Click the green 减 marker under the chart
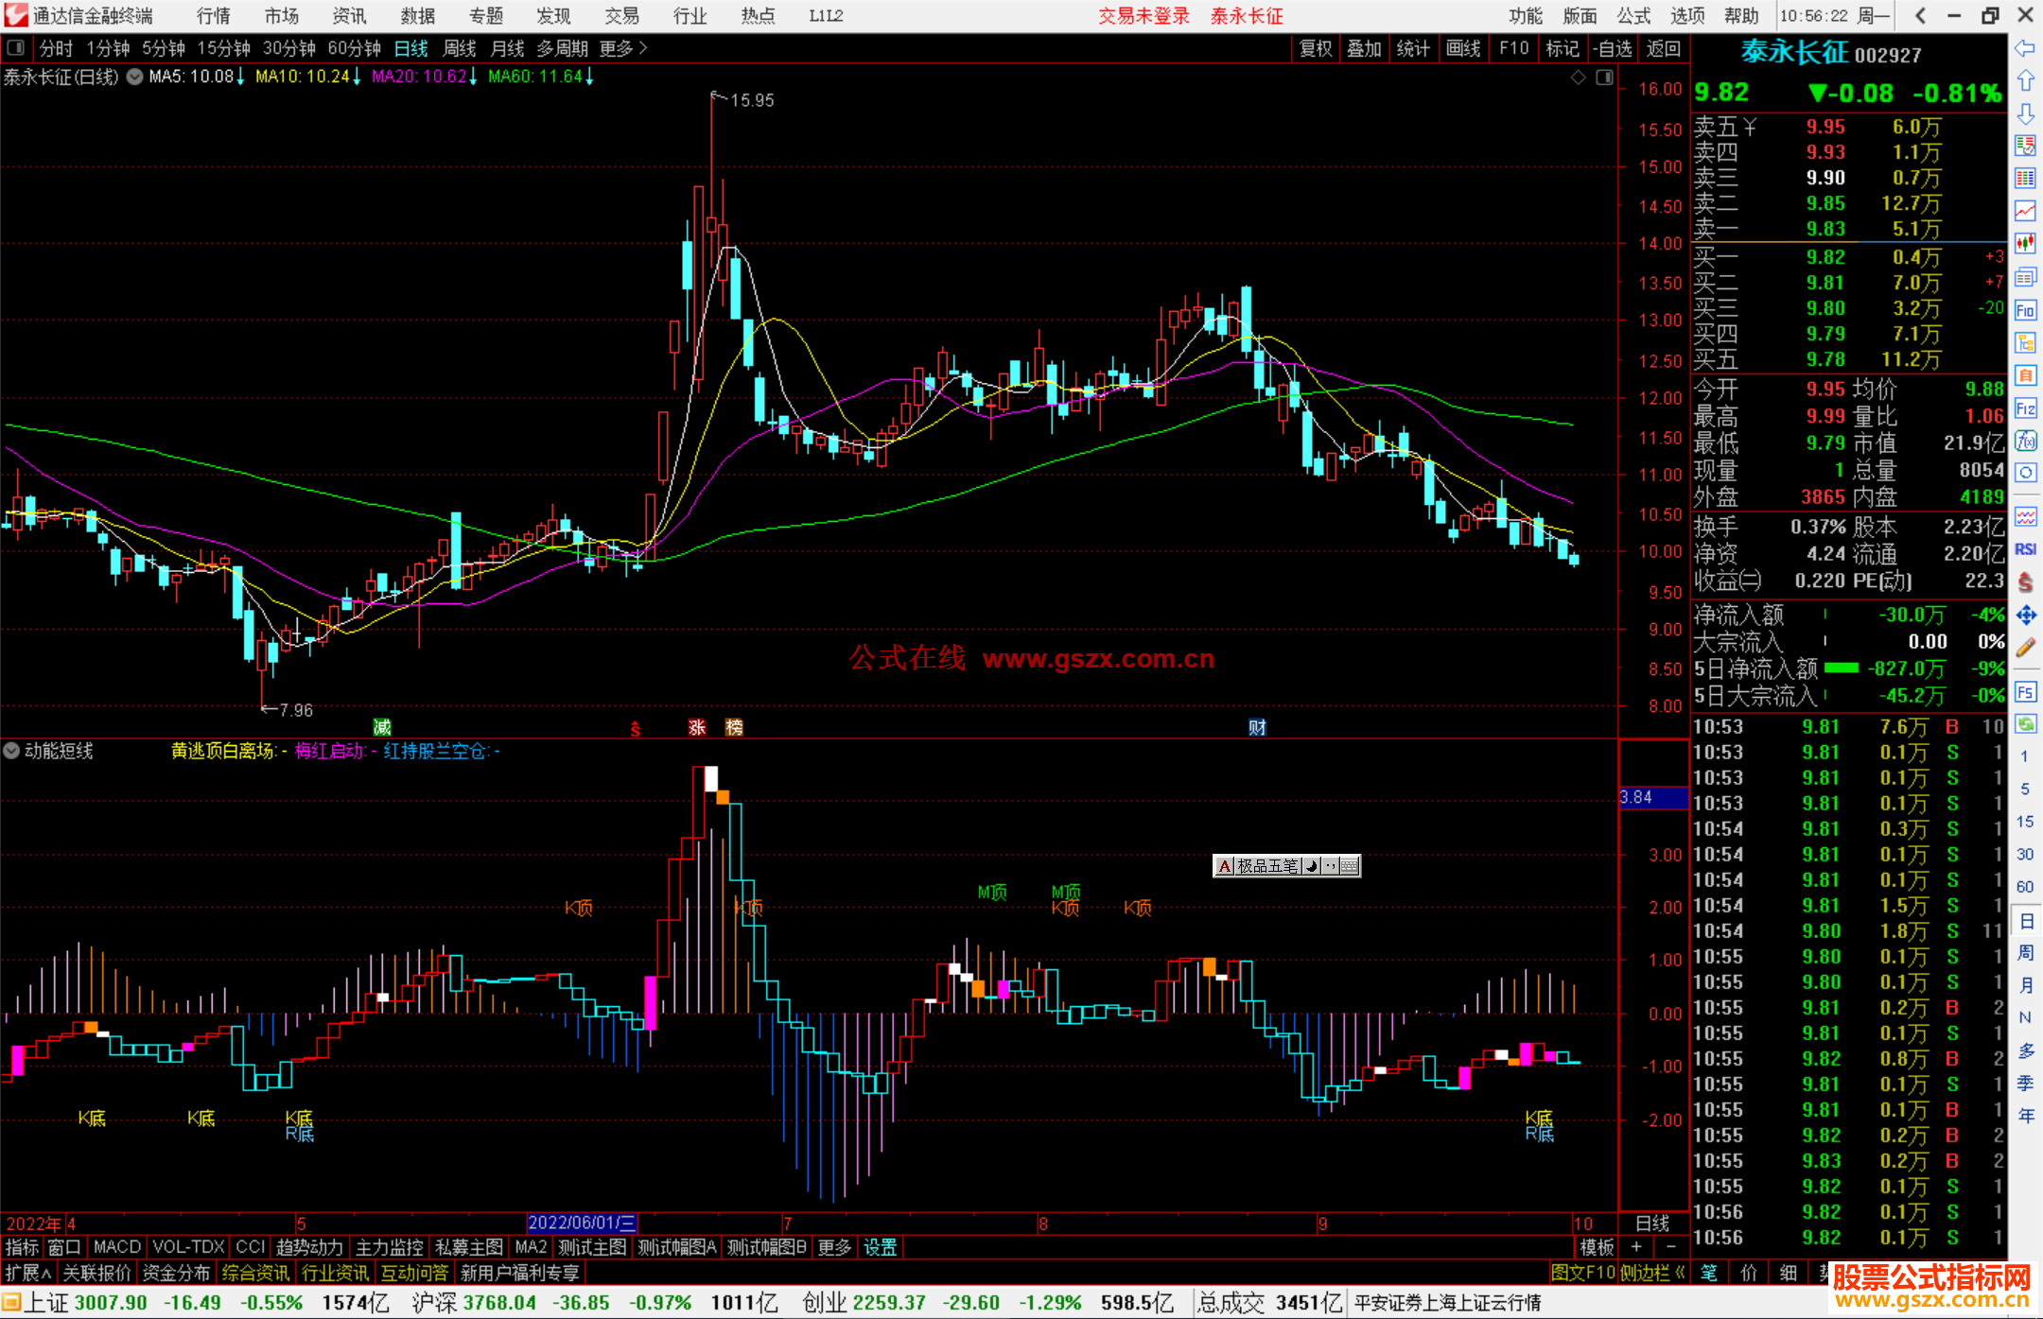 (x=382, y=727)
